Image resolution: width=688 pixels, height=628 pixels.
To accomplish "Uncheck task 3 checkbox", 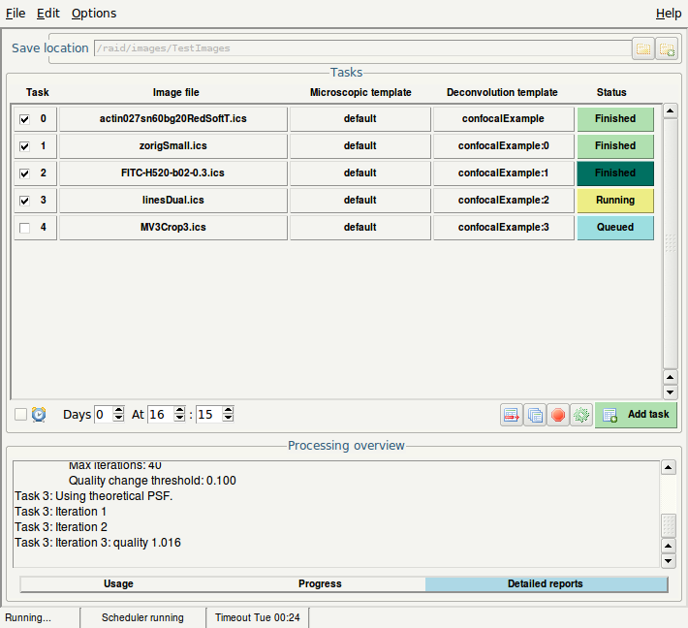I will 24,201.
